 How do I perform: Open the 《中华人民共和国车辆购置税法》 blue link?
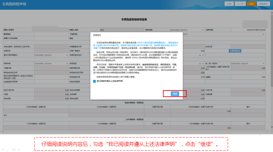(x=152, y=43)
